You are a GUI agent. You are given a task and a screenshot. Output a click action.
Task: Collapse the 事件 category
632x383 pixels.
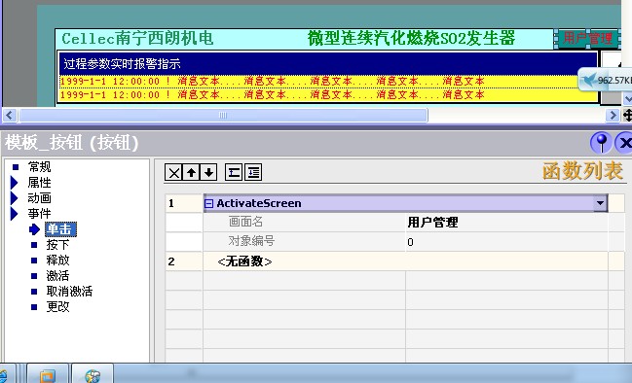[x=14, y=214]
